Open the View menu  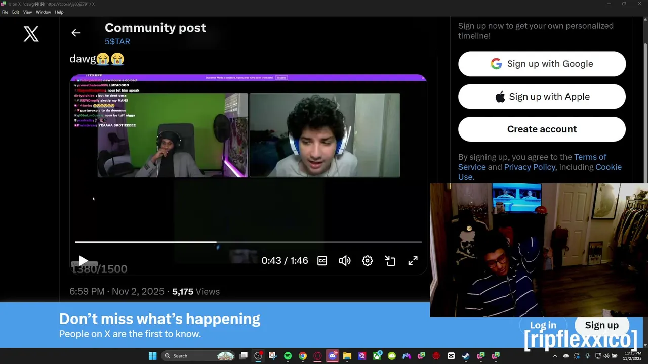tap(27, 12)
